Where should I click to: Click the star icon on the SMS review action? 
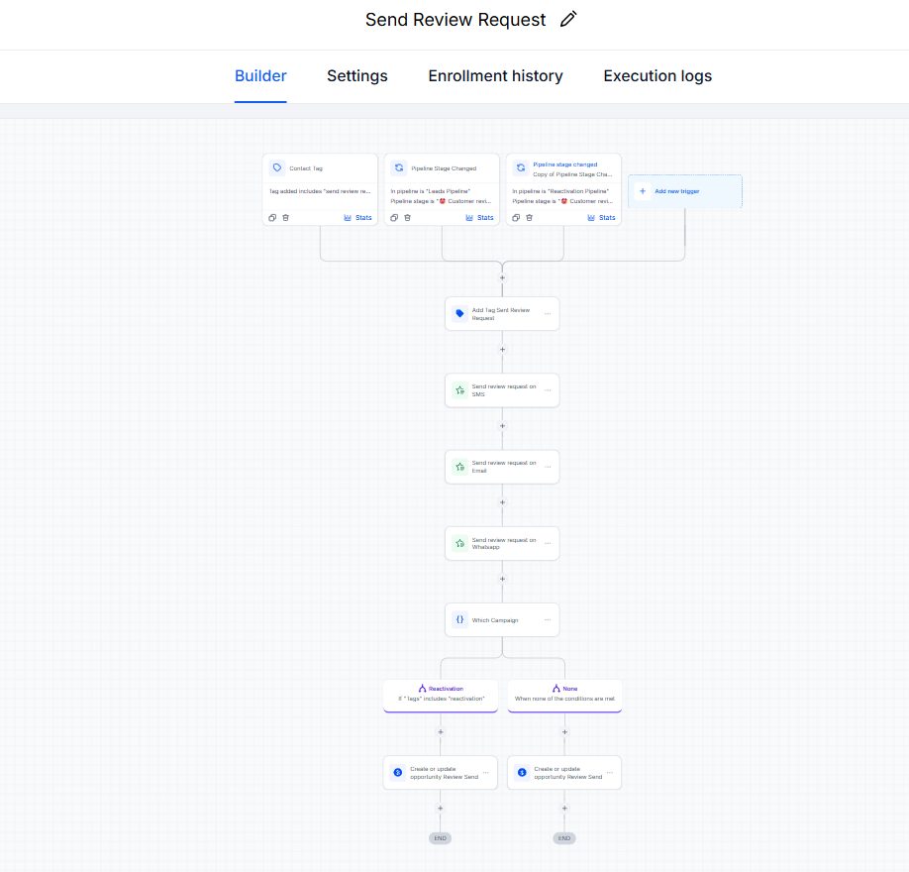coord(459,389)
